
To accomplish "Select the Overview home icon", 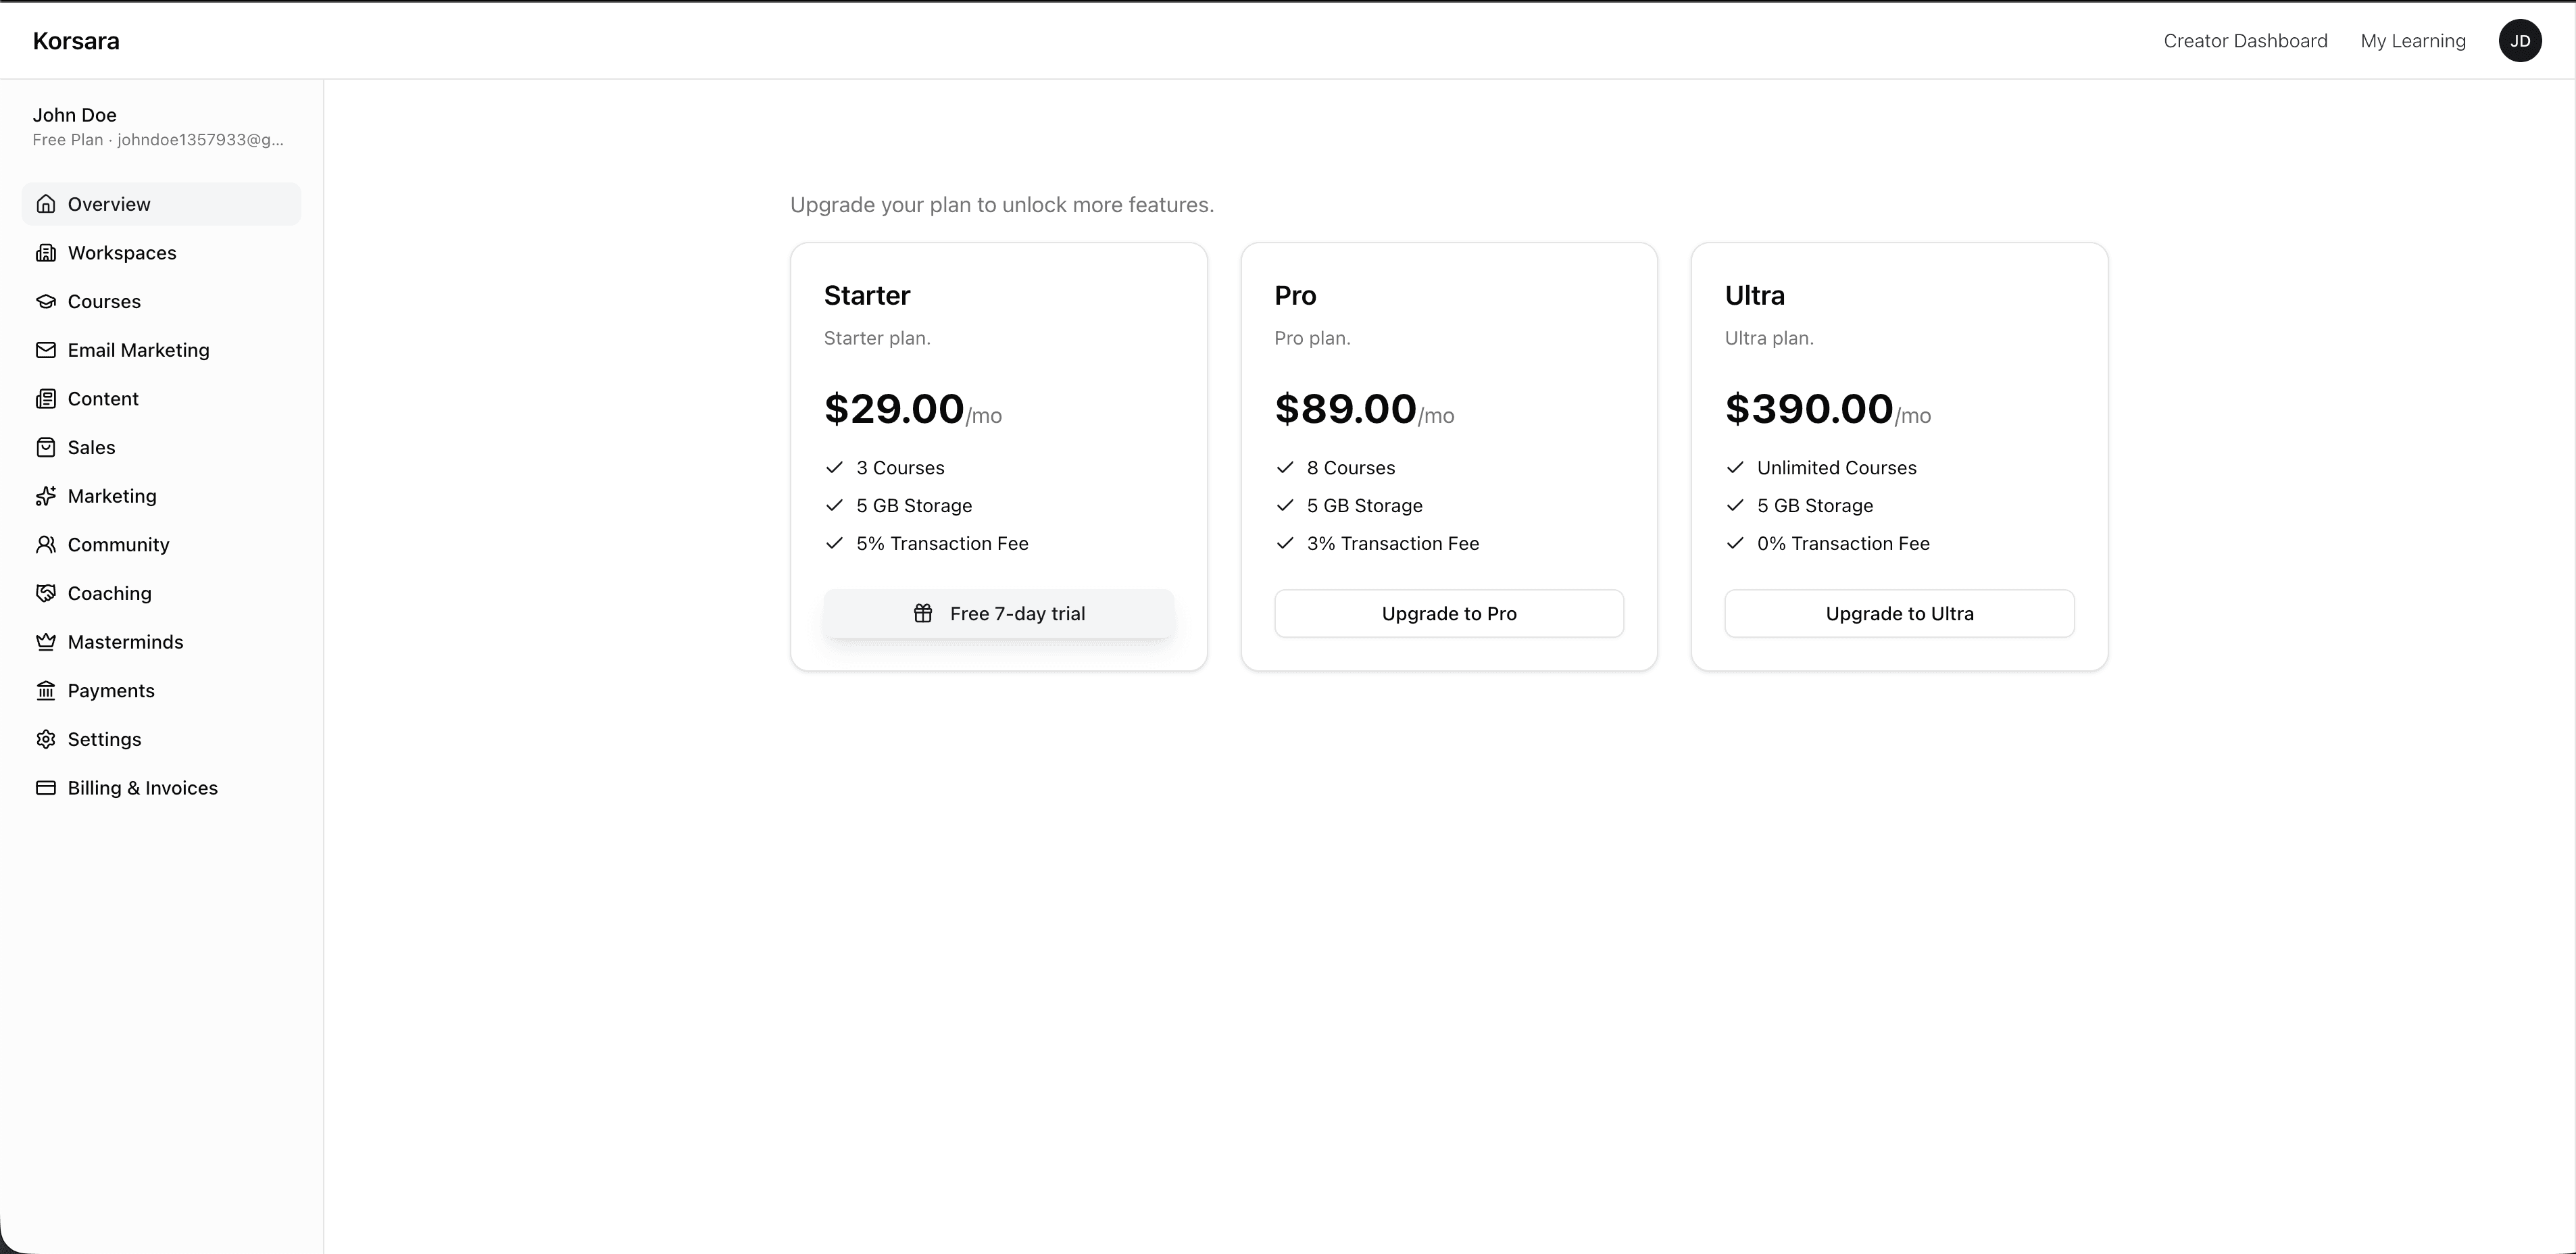I will pos(47,203).
